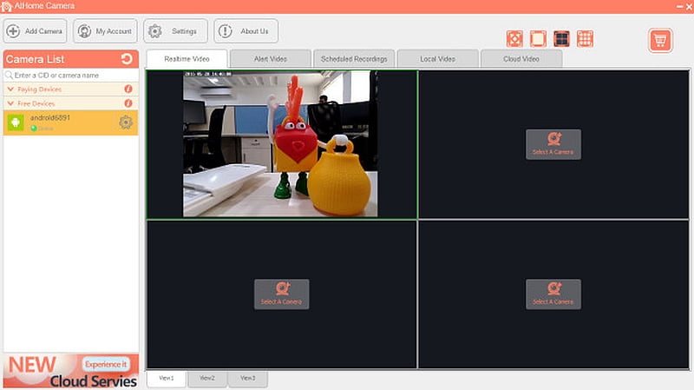Switch to View2 at the bottom

(x=207, y=379)
